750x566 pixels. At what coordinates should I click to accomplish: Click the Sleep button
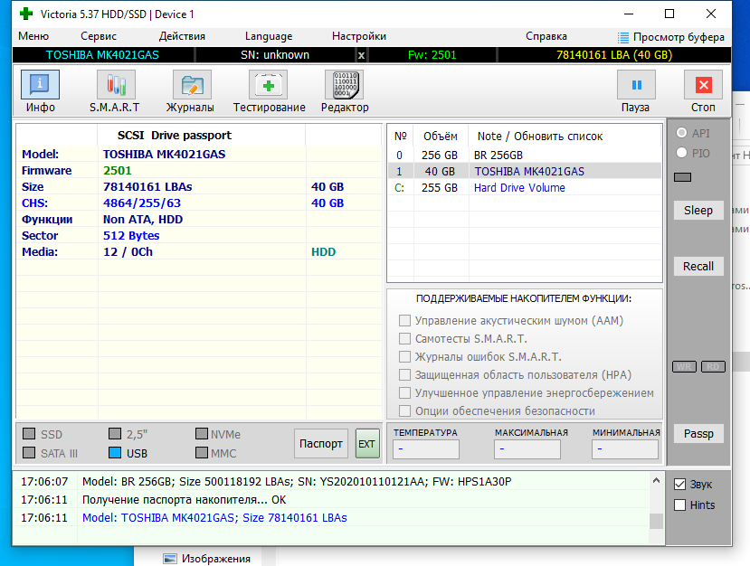698,211
